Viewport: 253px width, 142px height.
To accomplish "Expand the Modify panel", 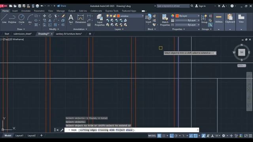I will 54,29.
